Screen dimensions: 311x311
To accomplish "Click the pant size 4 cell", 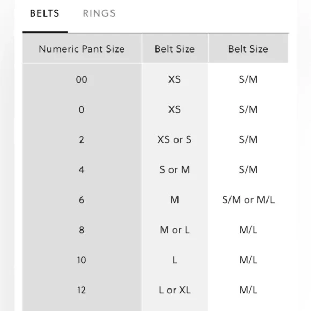I will (x=82, y=170).
